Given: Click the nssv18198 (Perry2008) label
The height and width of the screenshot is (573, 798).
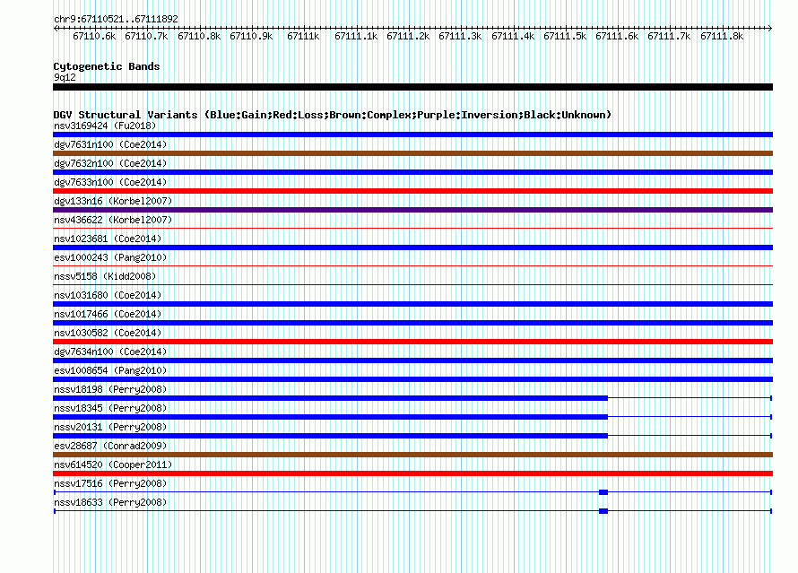Looking at the screenshot, I should click(x=110, y=389).
